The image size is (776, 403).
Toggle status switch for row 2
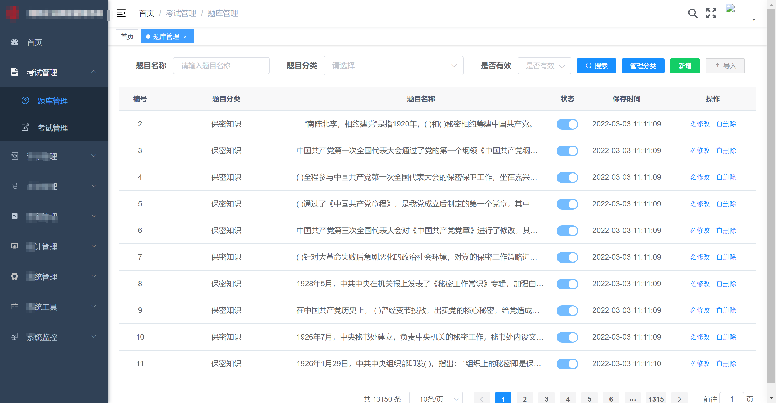567,124
